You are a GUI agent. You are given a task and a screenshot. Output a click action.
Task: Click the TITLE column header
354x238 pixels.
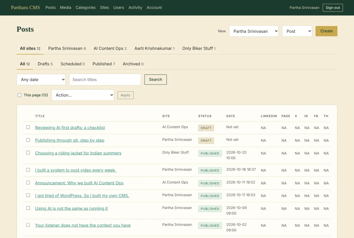pyautogui.click(x=40, y=116)
